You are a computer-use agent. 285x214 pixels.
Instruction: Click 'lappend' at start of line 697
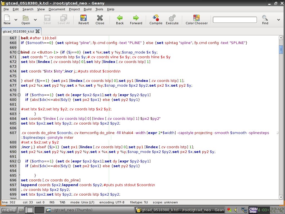pyautogui.click(x=29, y=185)
